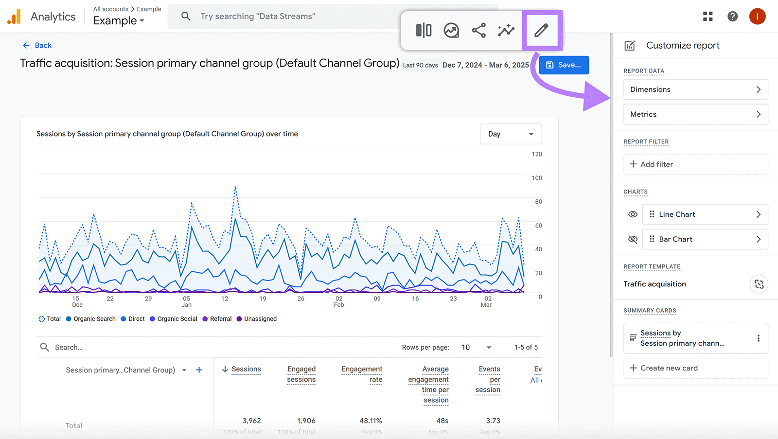Open the Google apps grid icon

[707, 17]
